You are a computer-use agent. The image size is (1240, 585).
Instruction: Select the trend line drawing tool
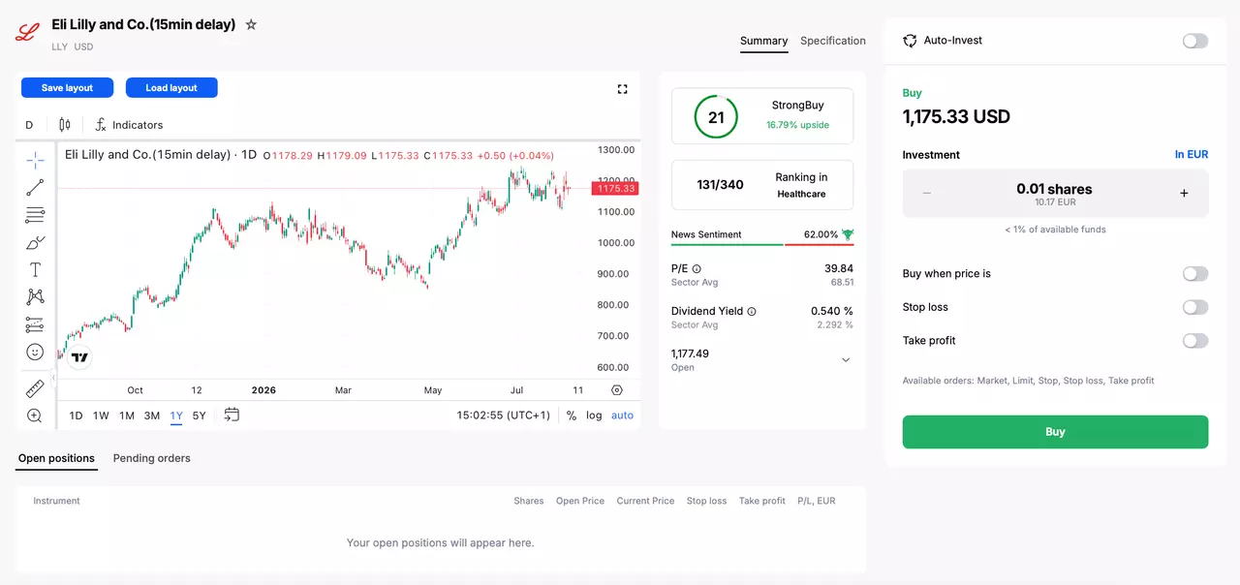[x=35, y=187]
